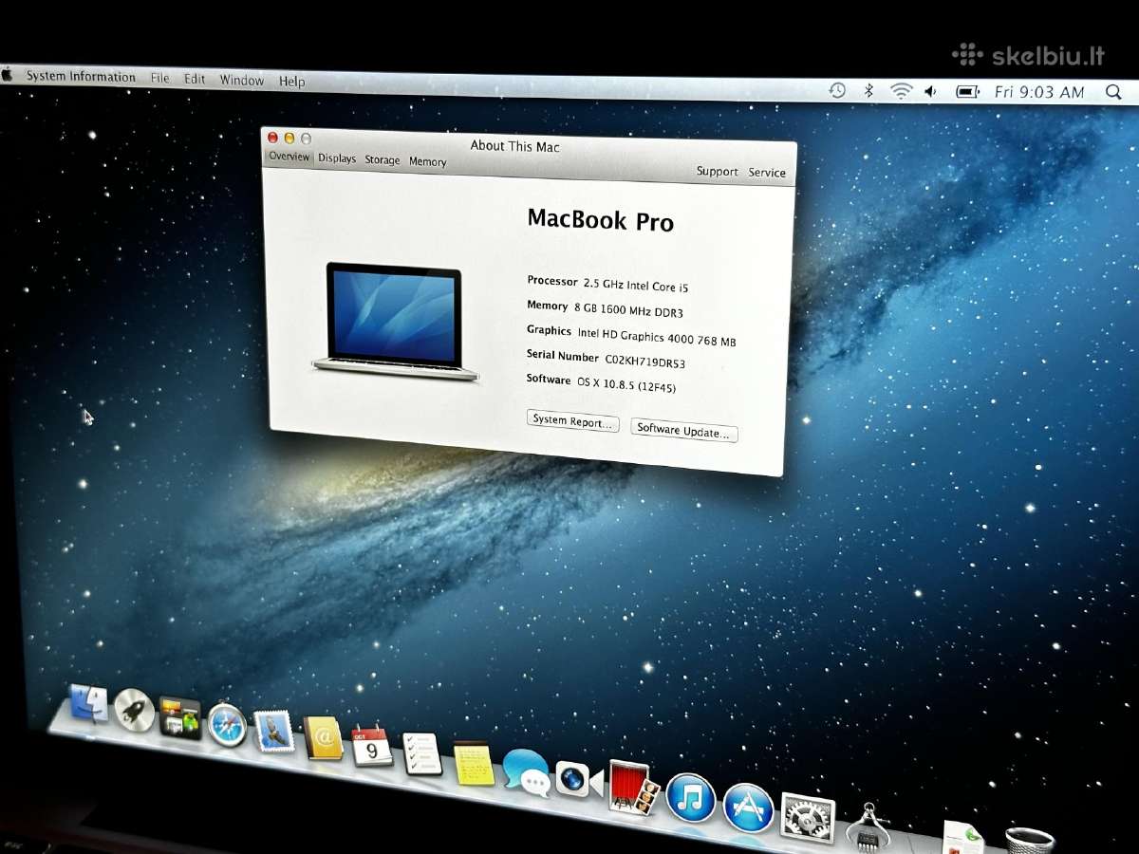Image resolution: width=1139 pixels, height=854 pixels.
Task: Open Safari compass icon in dock
Action: tap(227, 725)
